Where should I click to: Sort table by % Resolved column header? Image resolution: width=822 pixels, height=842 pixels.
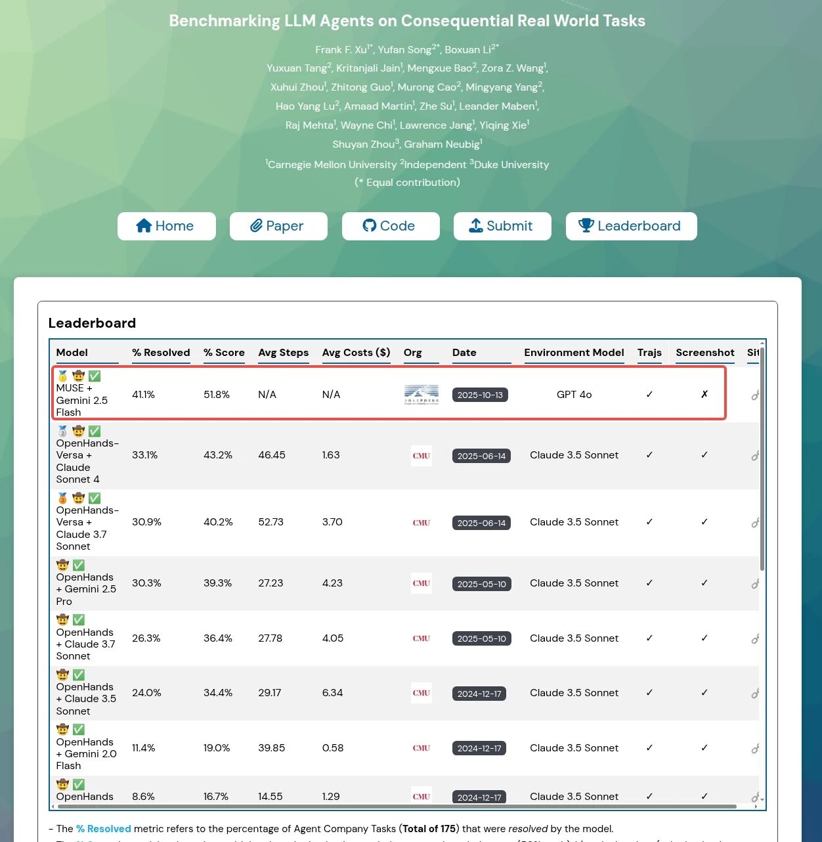click(161, 353)
